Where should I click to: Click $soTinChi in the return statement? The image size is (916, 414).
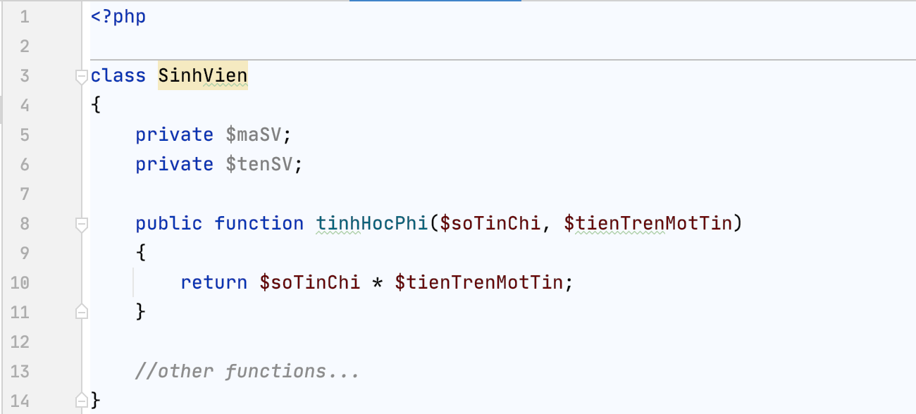click(310, 282)
